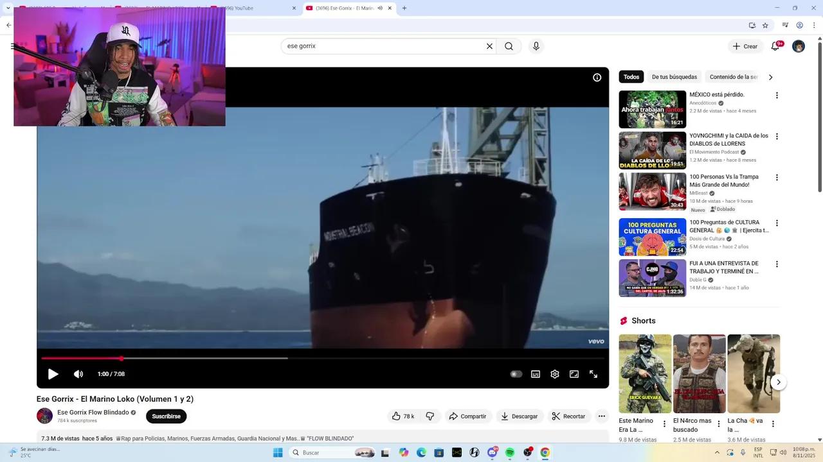
Task: Open the account avatar menu
Action: click(799, 46)
